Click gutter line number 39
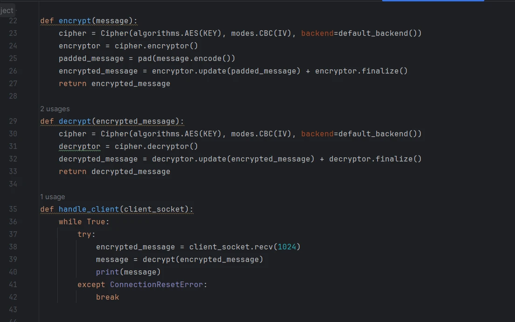 [x=13, y=259]
